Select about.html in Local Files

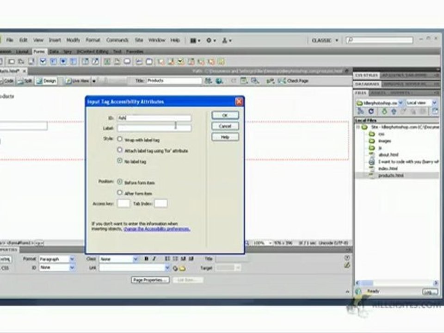pyautogui.click(x=388, y=154)
